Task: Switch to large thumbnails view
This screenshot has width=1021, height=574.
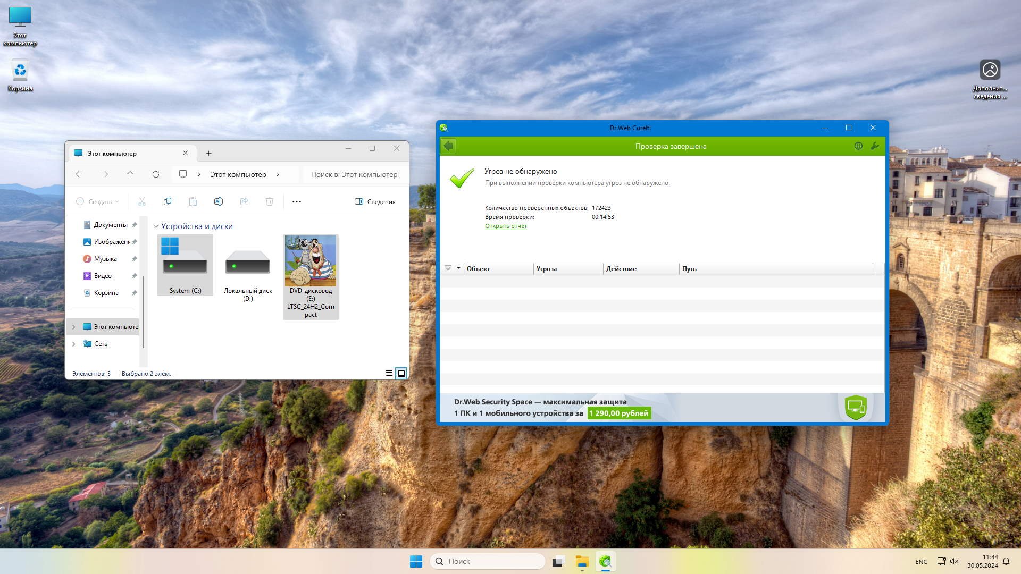Action: point(401,374)
